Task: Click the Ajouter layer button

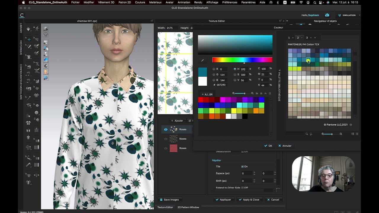Action: tap(177, 121)
